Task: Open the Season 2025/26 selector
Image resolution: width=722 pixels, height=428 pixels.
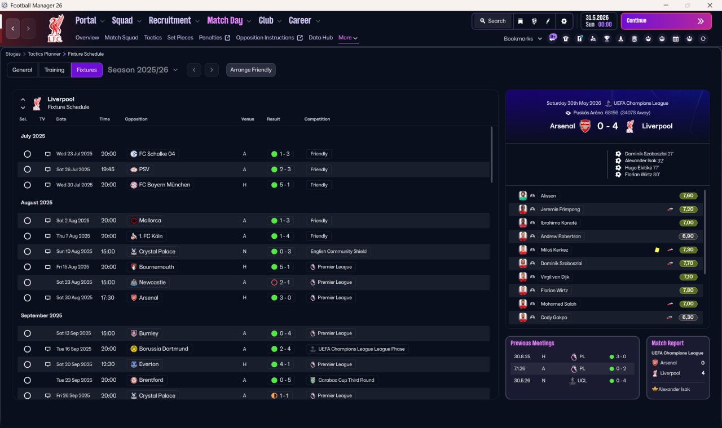Action: pyautogui.click(x=143, y=70)
